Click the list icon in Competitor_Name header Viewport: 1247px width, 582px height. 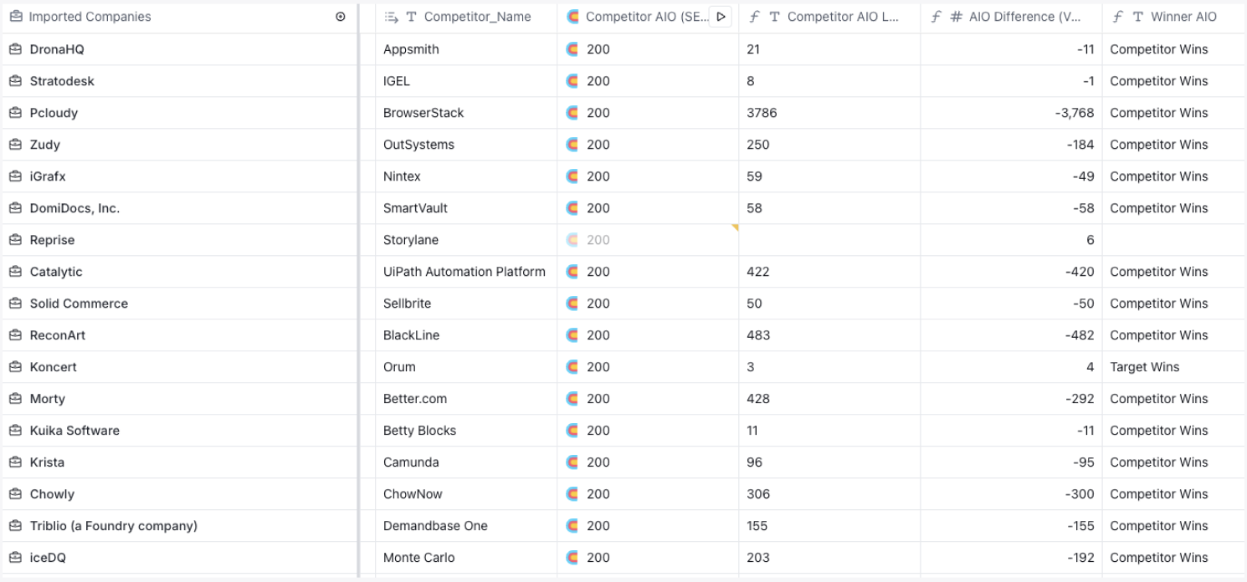(x=391, y=17)
